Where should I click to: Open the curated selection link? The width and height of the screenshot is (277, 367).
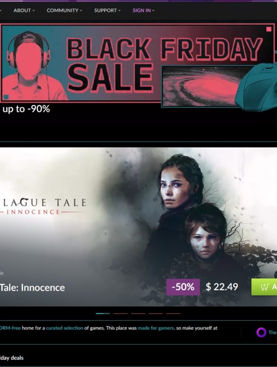tap(64, 328)
